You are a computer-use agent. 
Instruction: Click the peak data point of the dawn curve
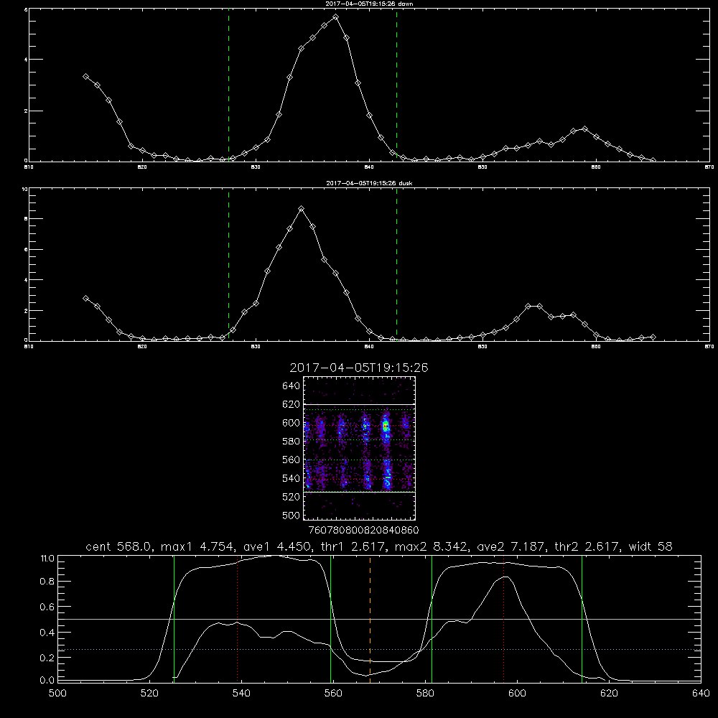coord(335,17)
